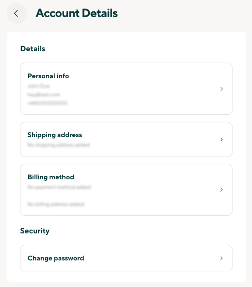
Task: Click the Personal info heading text
Action: tap(48, 76)
